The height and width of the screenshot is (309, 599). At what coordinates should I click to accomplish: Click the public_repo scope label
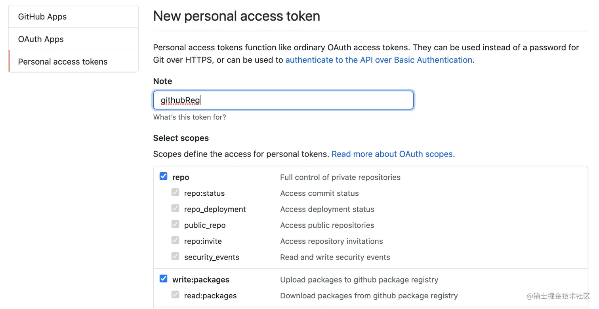pyautogui.click(x=205, y=225)
